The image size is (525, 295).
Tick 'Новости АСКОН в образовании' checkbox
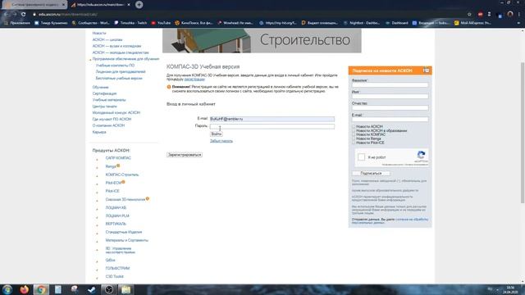[x=354, y=131]
